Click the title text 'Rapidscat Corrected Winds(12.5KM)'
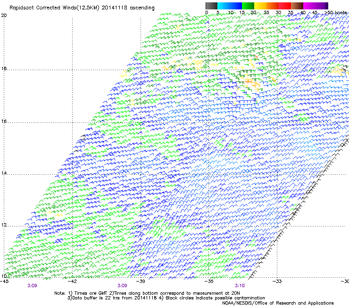Image resolution: width=349 pixels, height=306 pixels. pyautogui.click(x=54, y=8)
